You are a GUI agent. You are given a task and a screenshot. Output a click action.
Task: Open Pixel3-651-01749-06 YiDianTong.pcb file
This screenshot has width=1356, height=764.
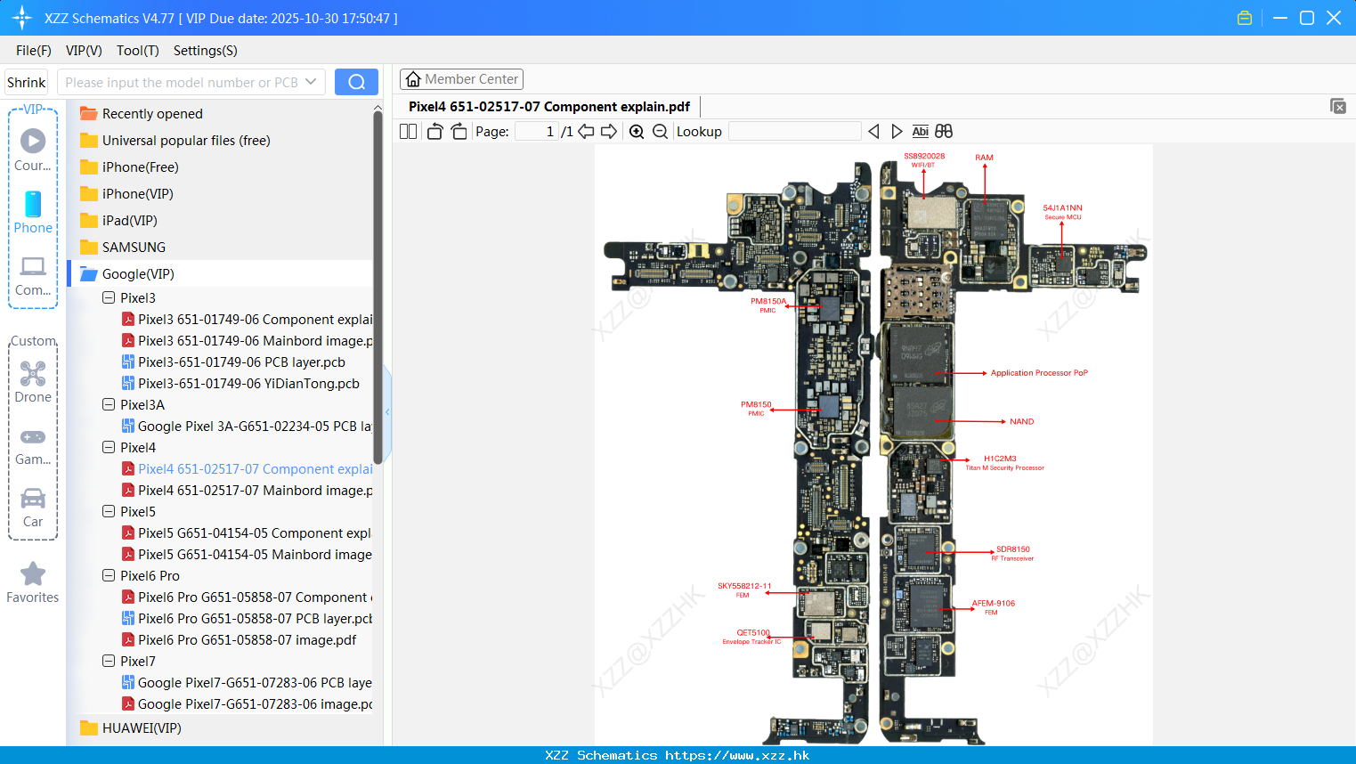coord(240,384)
